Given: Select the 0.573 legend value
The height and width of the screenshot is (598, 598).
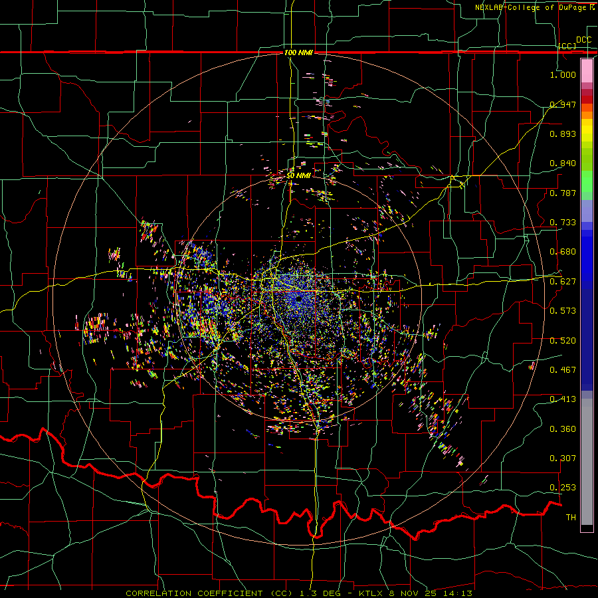Looking at the screenshot, I should [563, 311].
